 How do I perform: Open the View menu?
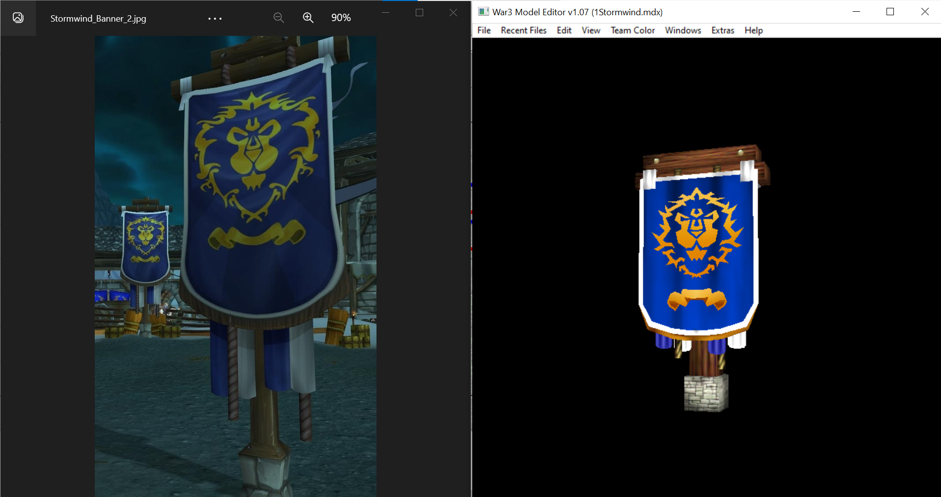coord(591,30)
